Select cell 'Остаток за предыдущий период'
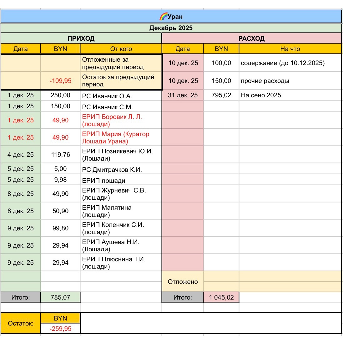 (121, 80)
